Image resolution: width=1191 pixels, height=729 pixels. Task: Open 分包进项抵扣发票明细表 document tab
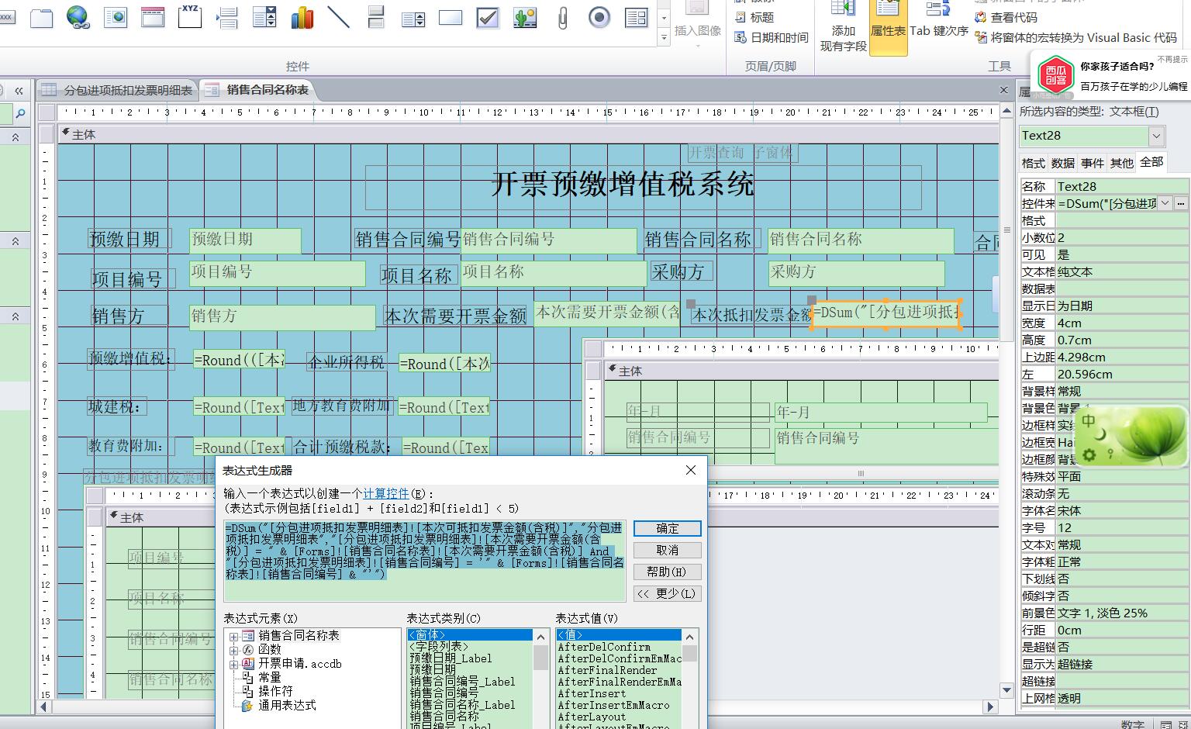tap(118, 91)
